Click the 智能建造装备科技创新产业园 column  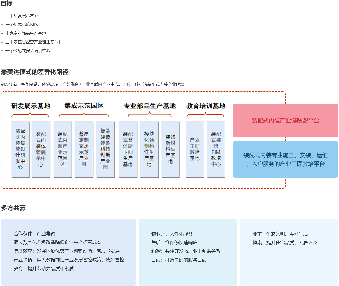coord(105,149)
